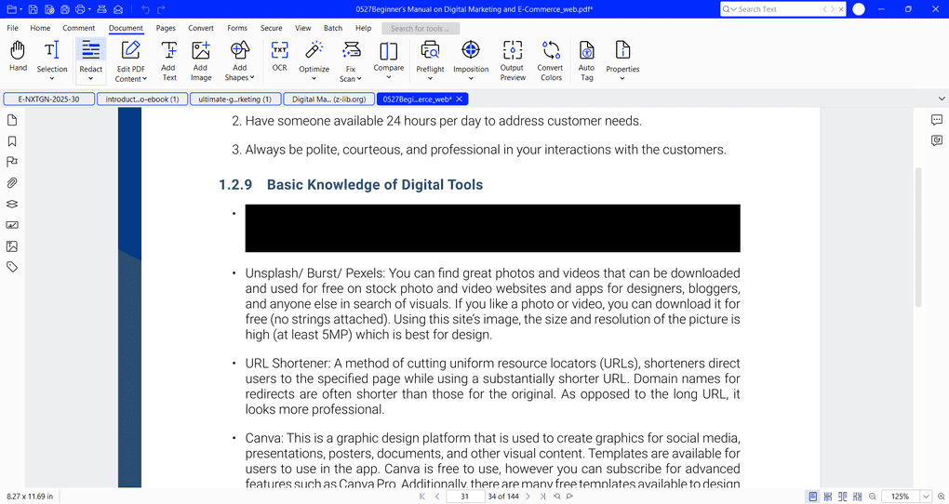Choose the Add Text tool
This screenshot has width=949, height=504.
coord(168,60)
